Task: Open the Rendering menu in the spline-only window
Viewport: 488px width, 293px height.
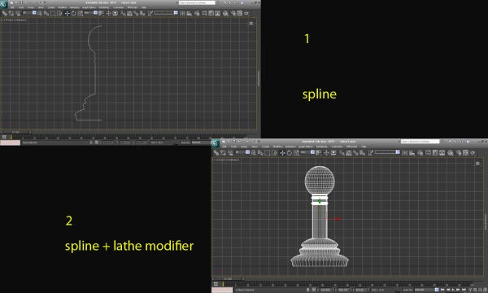Action: (104, 7)
